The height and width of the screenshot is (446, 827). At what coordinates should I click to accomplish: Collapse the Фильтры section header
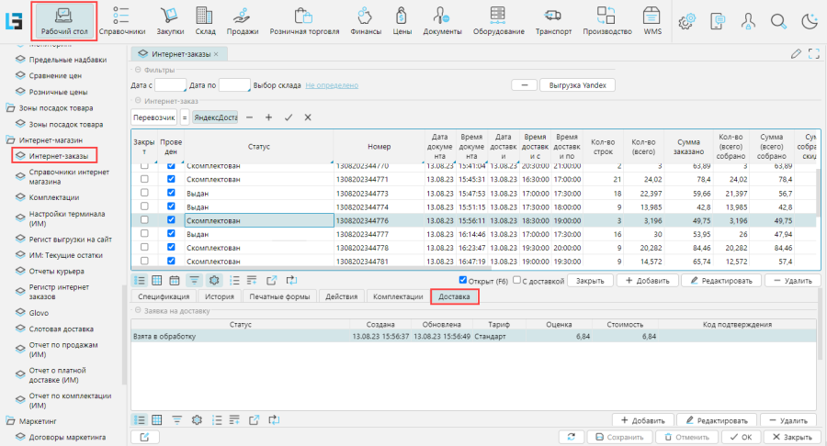pos(139,70)
